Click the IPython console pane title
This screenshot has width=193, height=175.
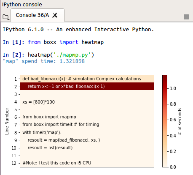(22, 5)
